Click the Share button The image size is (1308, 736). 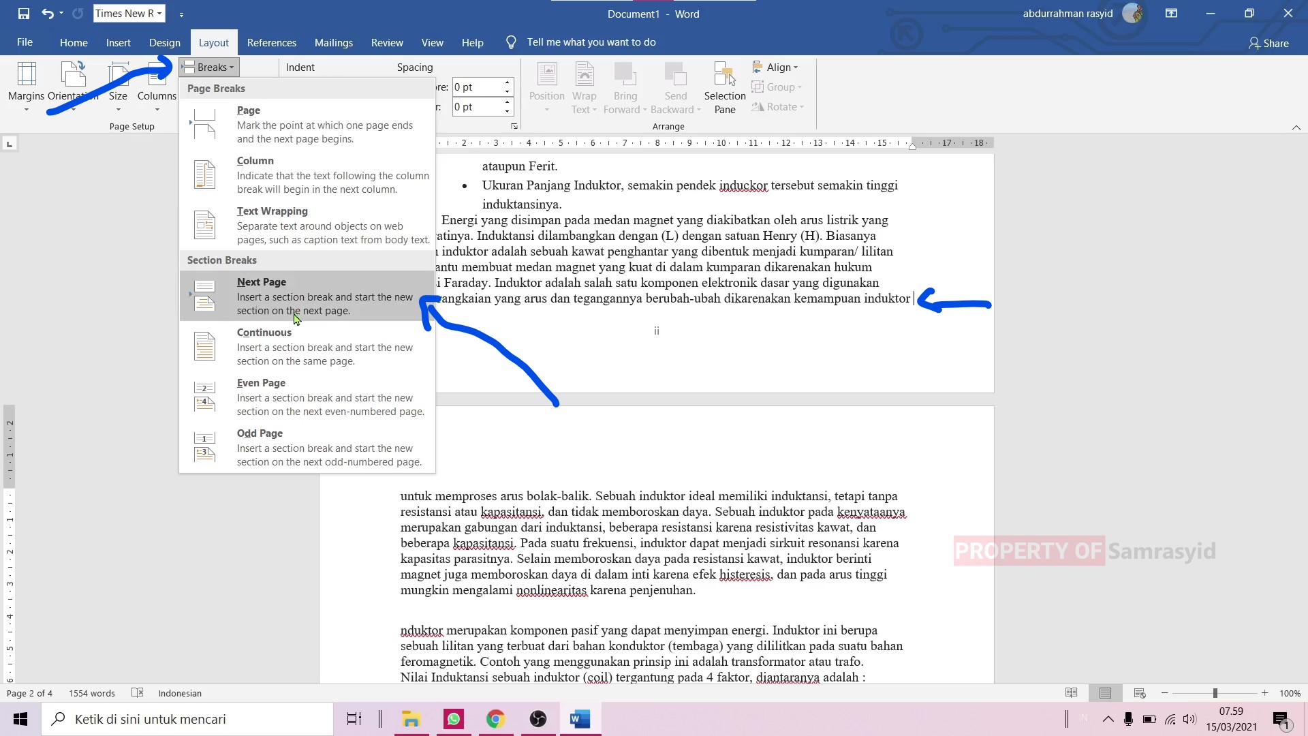click(1268, 43)
